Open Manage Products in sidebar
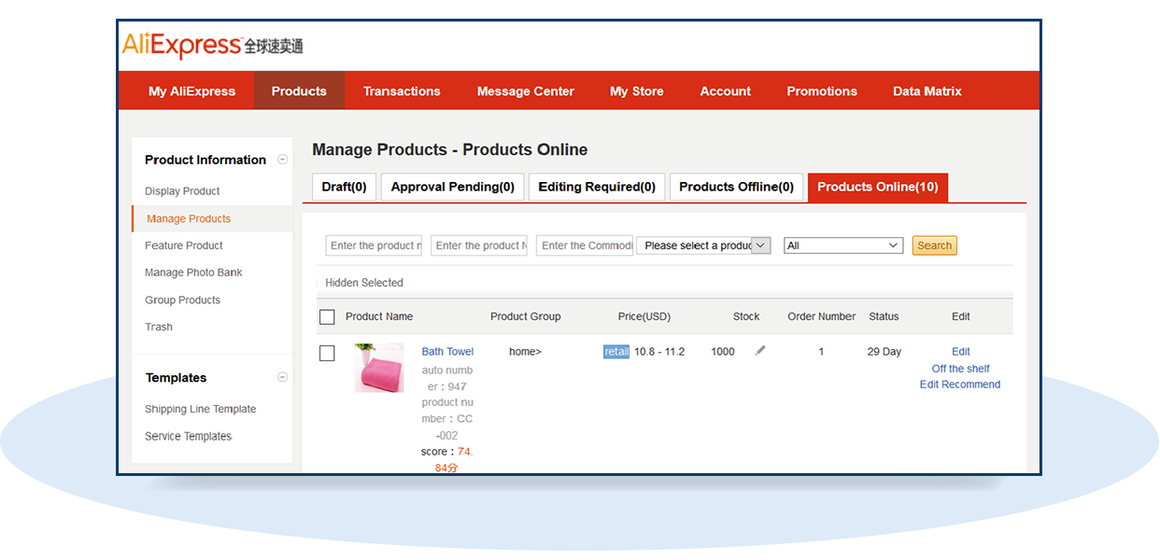This screenshot has height=560, width=1160. click(189, 218)
